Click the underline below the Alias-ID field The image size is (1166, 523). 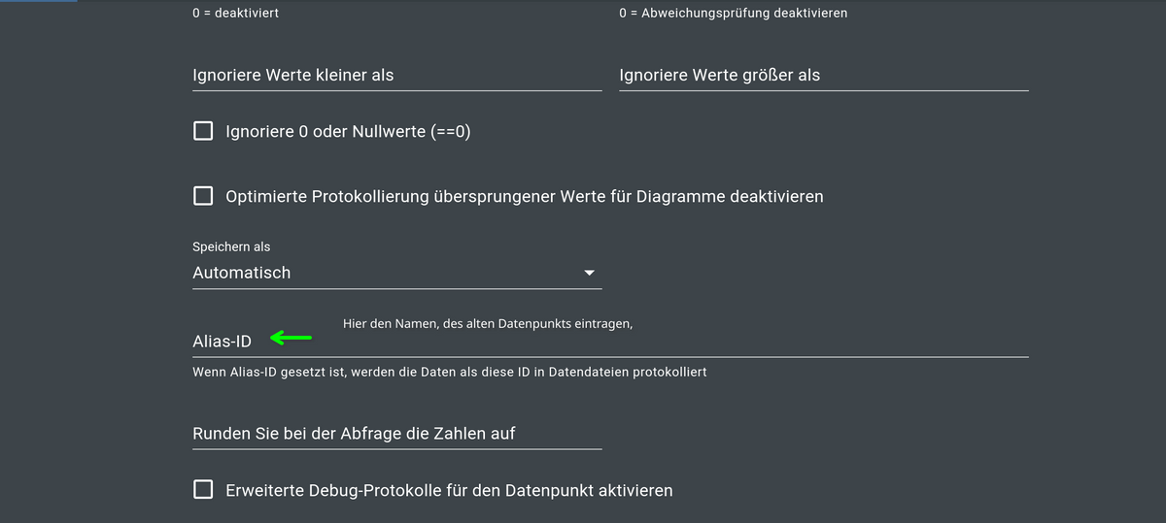pos(610,356)
